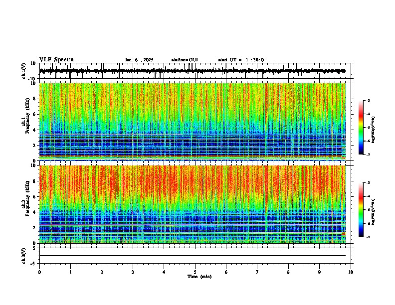Click the bottom time-axis tick label "8"

288,272
